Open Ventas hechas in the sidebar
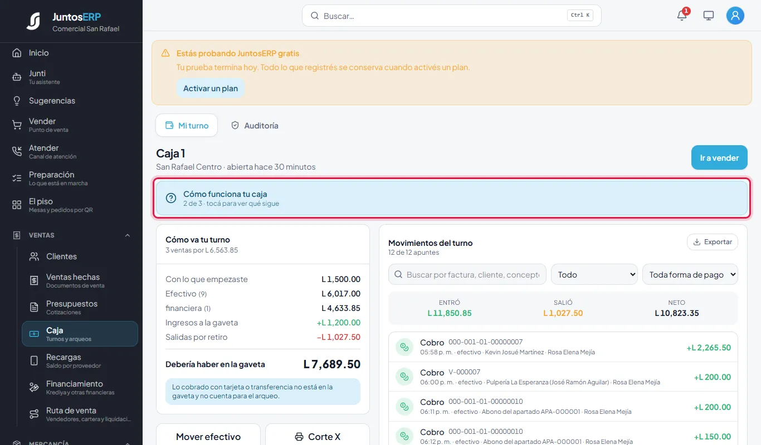761x445 pixels. coord(80,281)
